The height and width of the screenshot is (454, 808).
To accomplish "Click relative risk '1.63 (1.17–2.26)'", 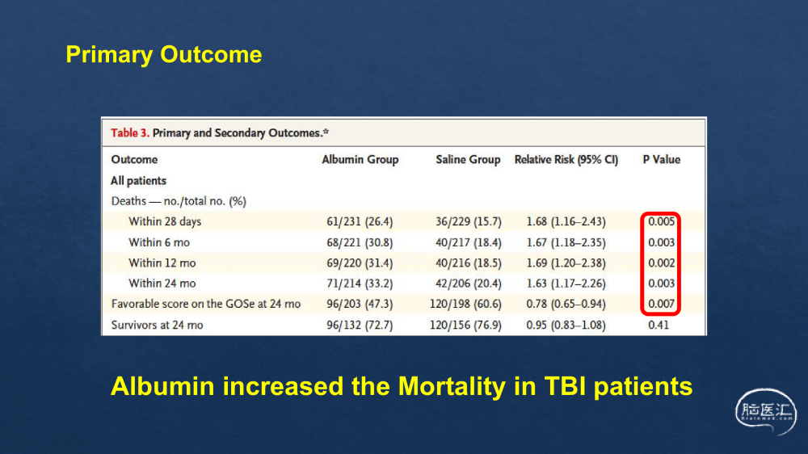I will (566, 284).
